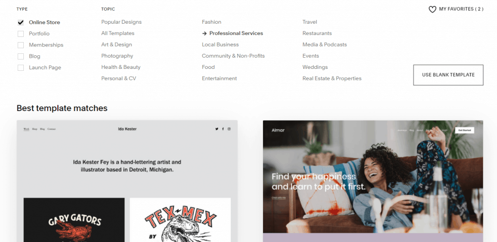Screen dimensions: 497x242
Task: Click Use Blank Template button
Action: [x=448, y=75]
